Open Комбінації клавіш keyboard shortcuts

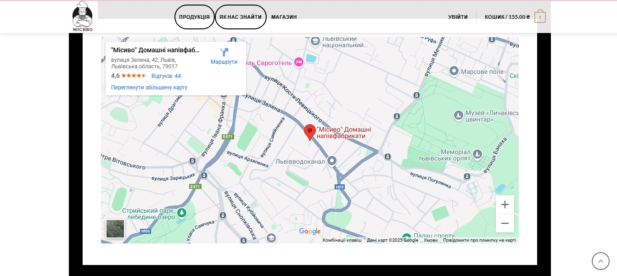pyautogui.click(x=342, y=240)
